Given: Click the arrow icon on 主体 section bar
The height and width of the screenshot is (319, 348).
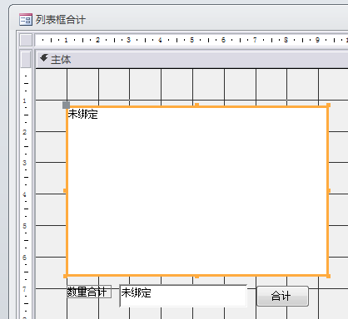Looking at the screenshot, I should tap(44, 58).
